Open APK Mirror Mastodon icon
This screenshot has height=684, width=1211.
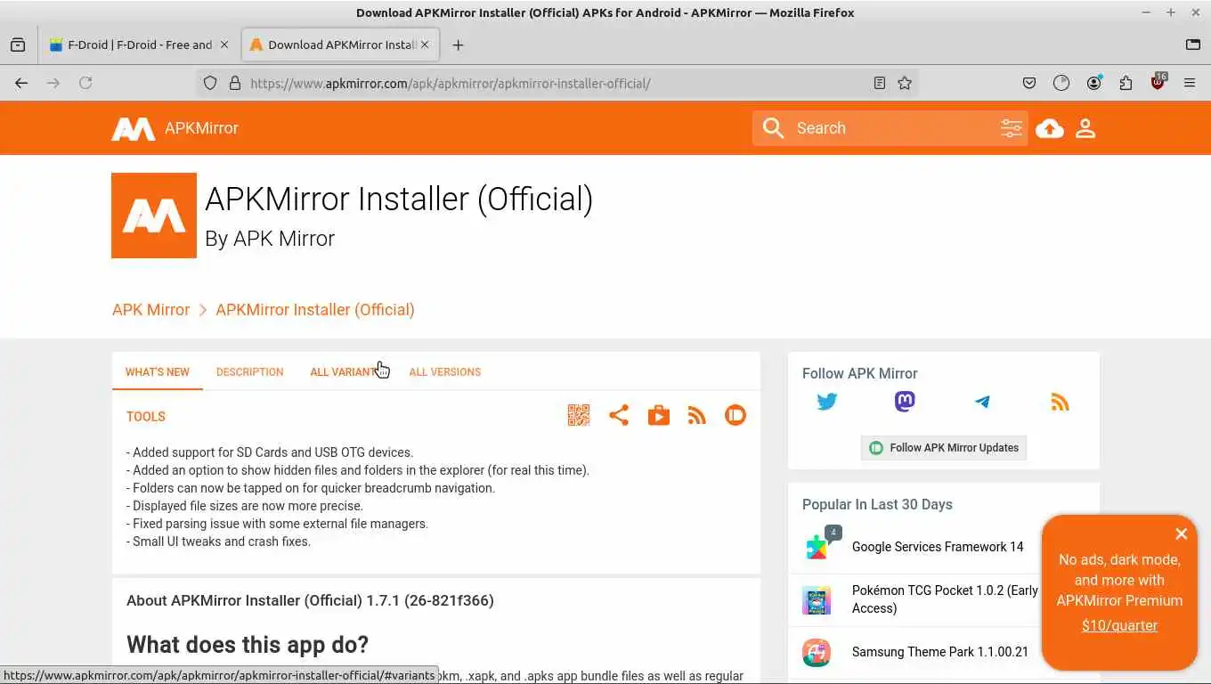point(905,402)
